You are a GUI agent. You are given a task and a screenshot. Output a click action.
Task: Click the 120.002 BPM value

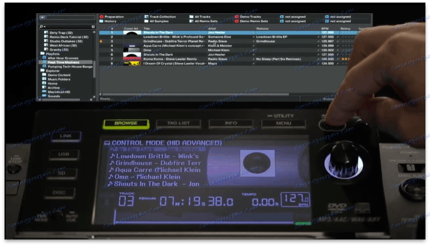(x=327, y=50)
